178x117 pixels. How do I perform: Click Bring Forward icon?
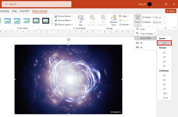coord(92,17)
